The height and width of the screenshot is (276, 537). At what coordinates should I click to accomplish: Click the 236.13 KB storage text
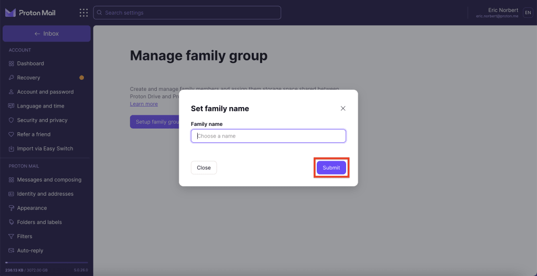click(14, 270)
